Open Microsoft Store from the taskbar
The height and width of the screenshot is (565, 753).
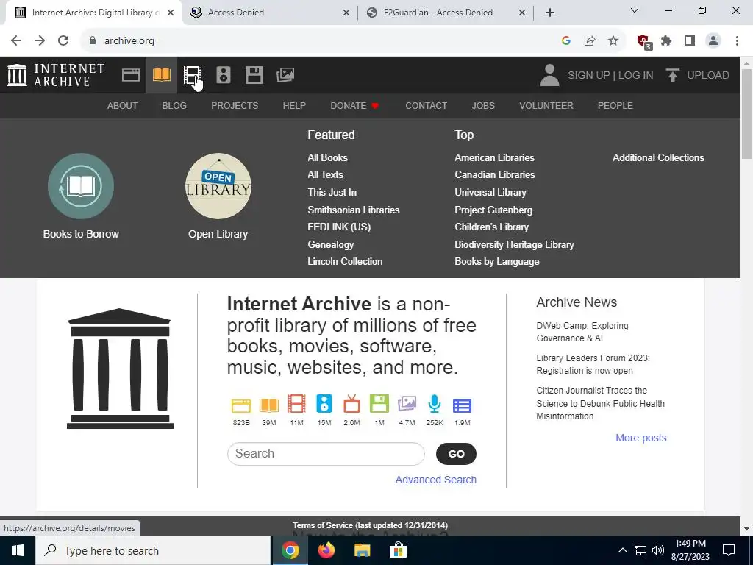pos(398,550)
